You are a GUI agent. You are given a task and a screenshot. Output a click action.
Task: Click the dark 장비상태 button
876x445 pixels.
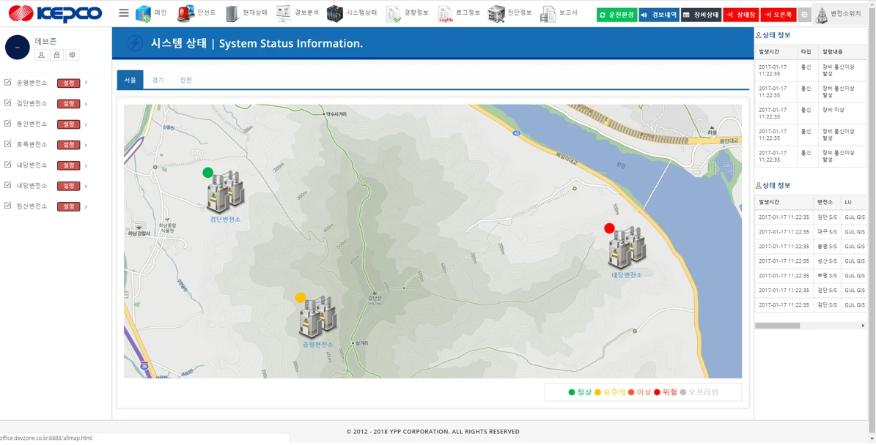coord(701,15)
